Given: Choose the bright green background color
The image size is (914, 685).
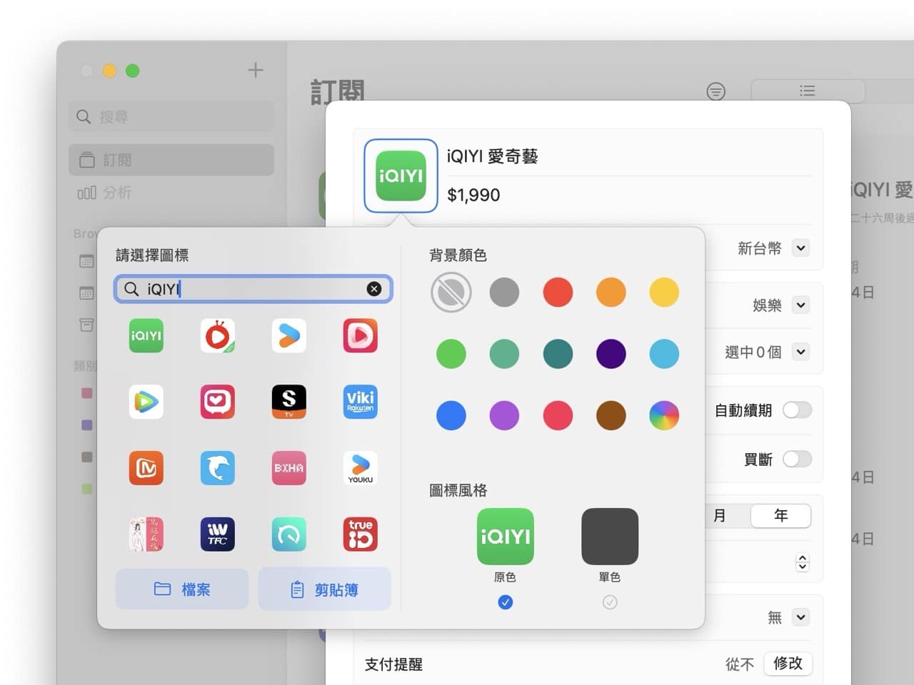Looking at the screenshot, I should tap(451, 353).
